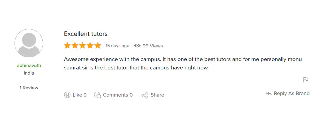The image size is (321, 128).
Task: Click the Comments speech bubble icon
Action: tap(97, 95)
